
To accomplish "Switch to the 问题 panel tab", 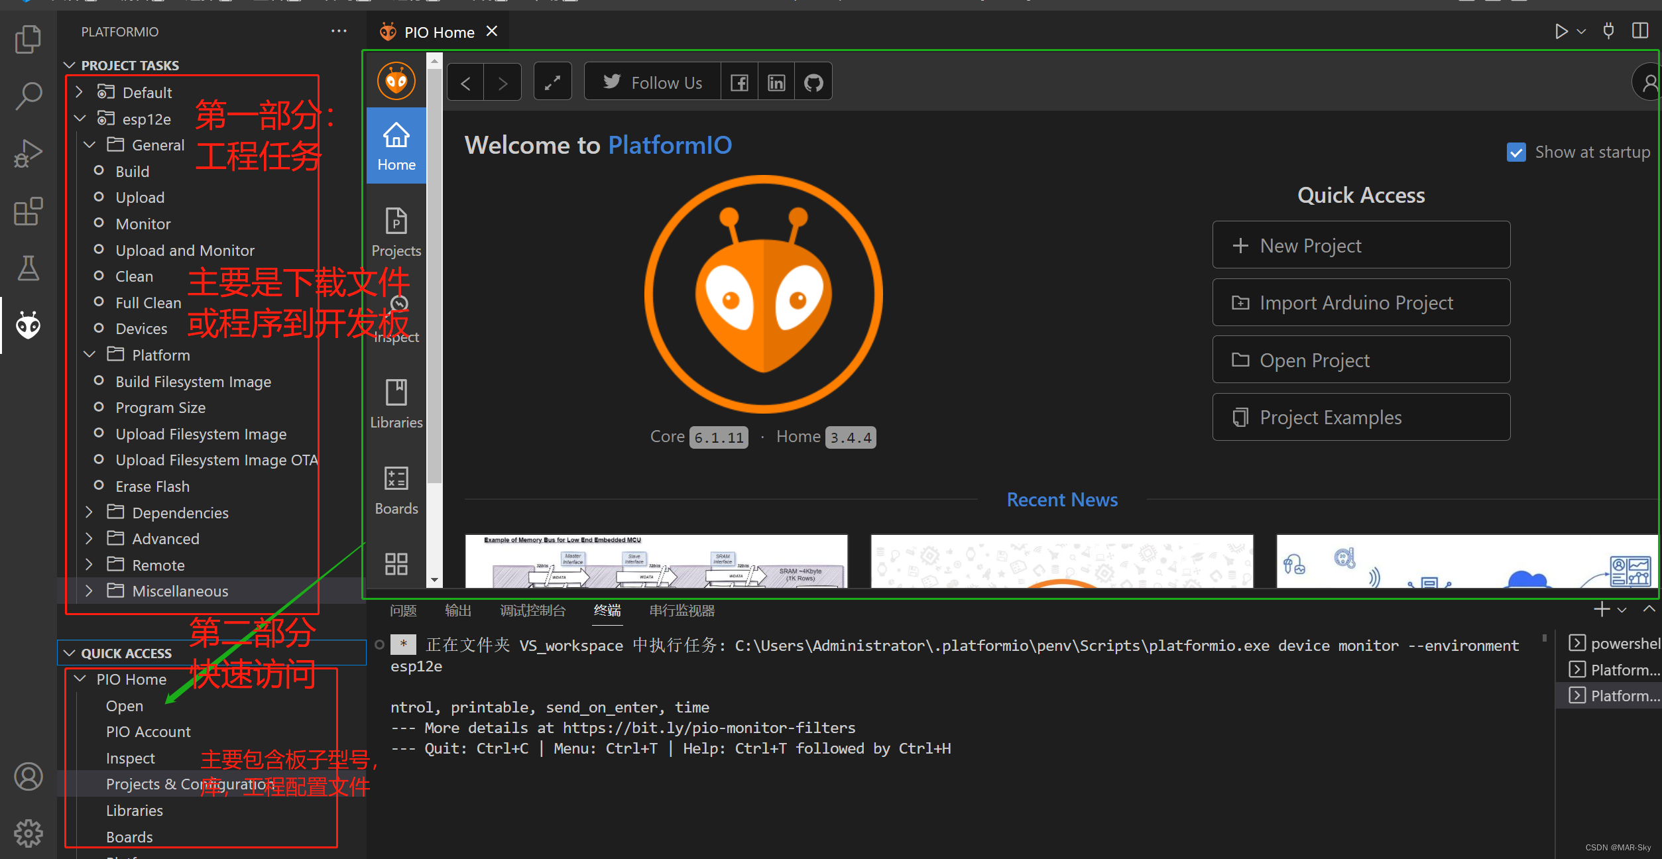I will click(x=402, y=610).
